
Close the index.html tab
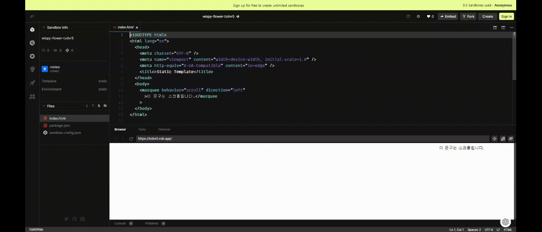pyautogui.click(x=137, y=28)
